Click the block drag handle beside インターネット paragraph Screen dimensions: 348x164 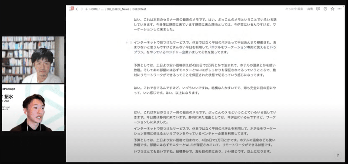pyautogui.click(x=131, y=42)
